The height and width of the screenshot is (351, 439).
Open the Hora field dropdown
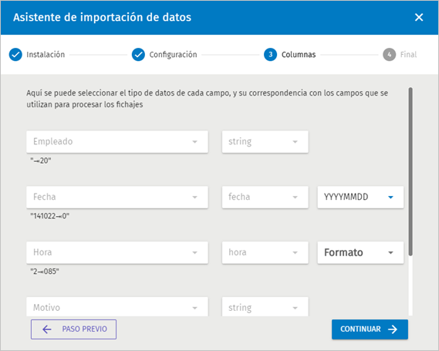click(117, 252)
